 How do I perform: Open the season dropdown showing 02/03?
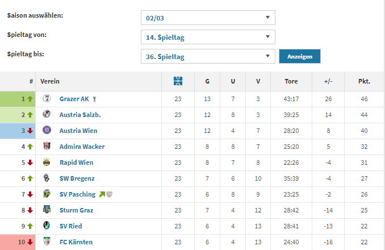coord(208,18)
